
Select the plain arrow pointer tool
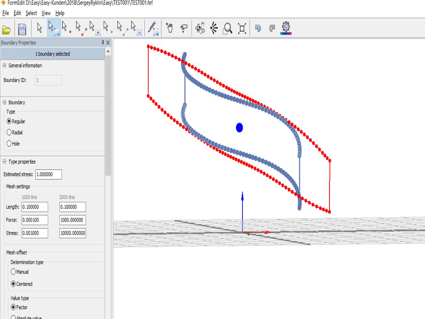[x=40, y=28]
